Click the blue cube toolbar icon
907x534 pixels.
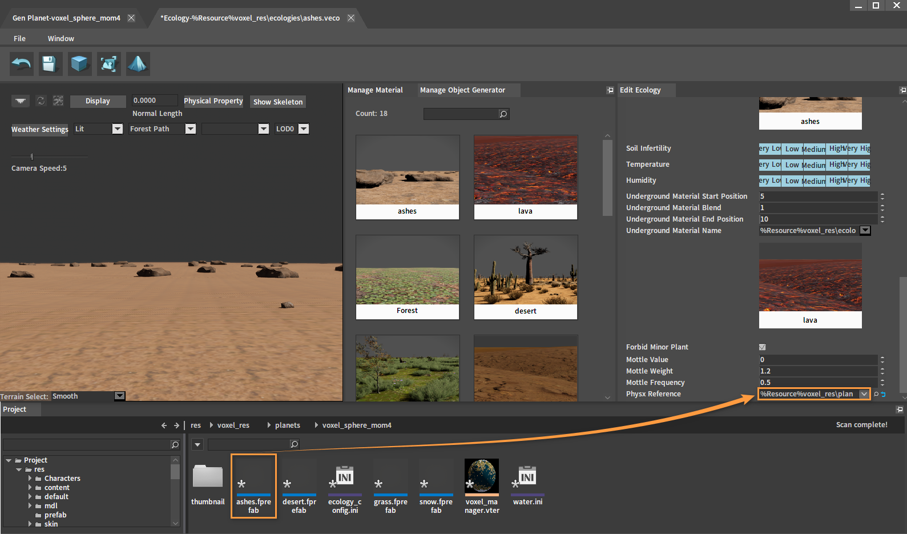tap(80, 63)
